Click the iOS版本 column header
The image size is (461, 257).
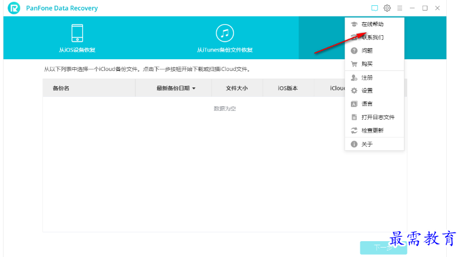(288, 88)
